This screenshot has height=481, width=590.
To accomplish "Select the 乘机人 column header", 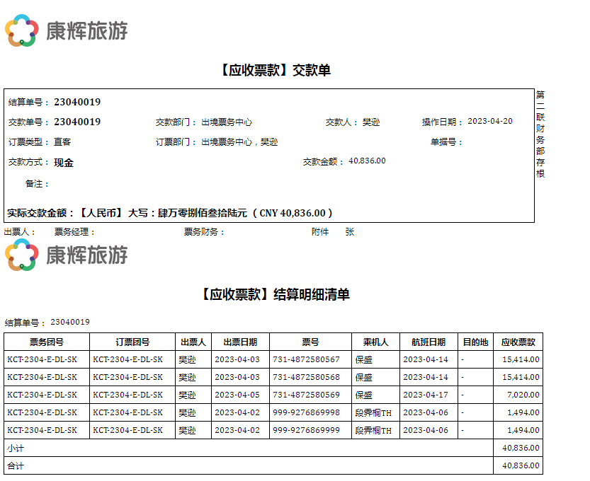I will pyautogui.click(x=375, y=342).
